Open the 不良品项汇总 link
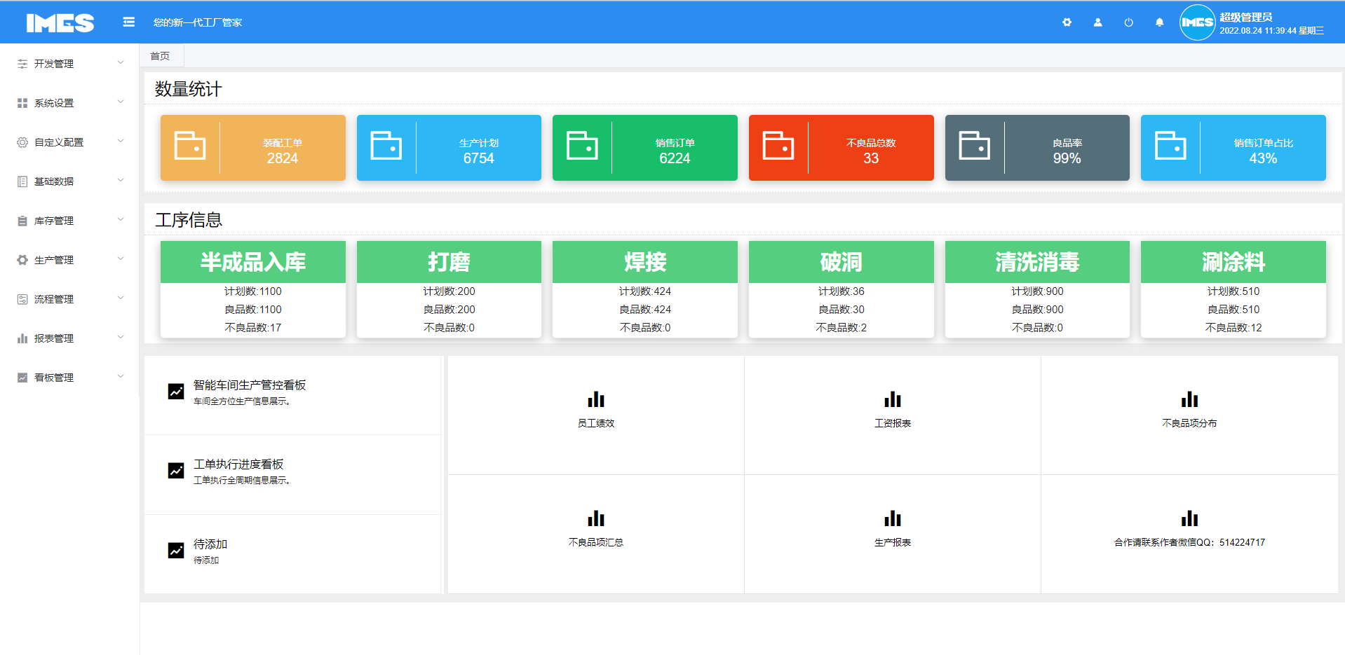The image size is (1345, 655). point(596,542)
